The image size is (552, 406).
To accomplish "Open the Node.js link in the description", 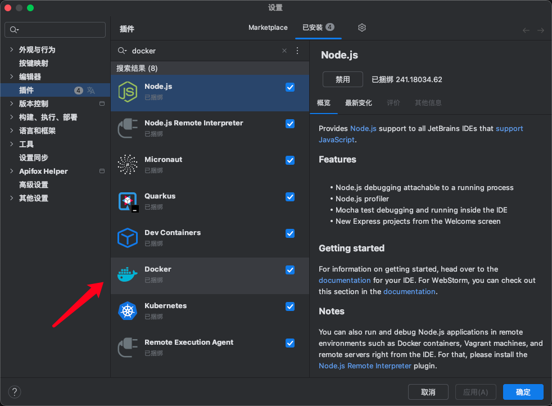I will point(363,129).
